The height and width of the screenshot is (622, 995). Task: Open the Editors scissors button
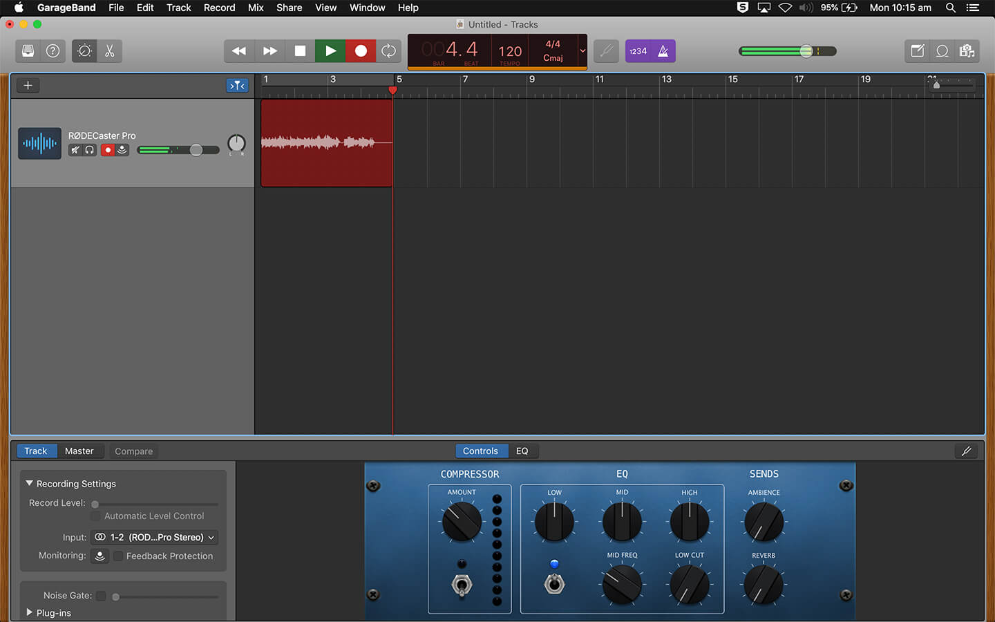109,51
